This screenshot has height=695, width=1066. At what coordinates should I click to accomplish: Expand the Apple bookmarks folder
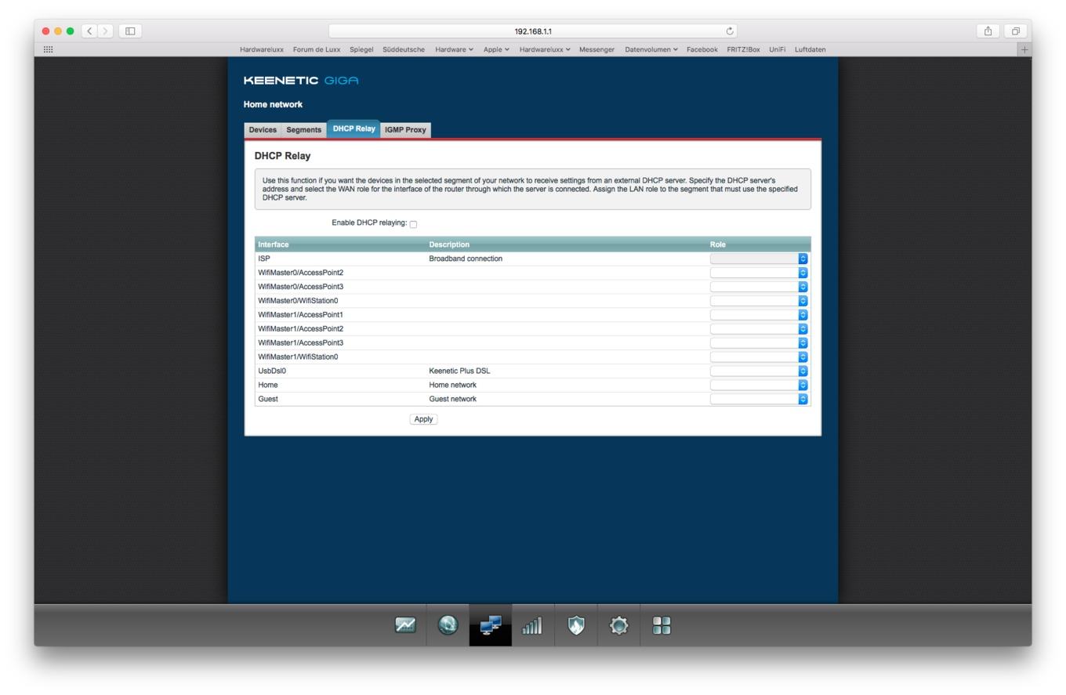click(496, 49)
